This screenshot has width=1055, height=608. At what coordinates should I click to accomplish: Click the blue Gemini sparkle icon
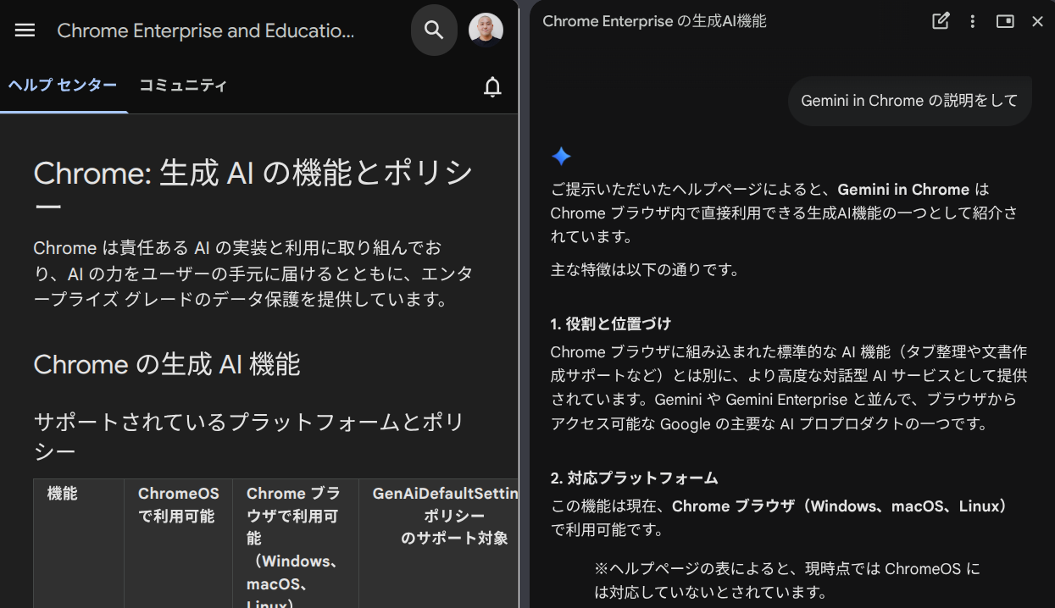[x=561, y=156]
